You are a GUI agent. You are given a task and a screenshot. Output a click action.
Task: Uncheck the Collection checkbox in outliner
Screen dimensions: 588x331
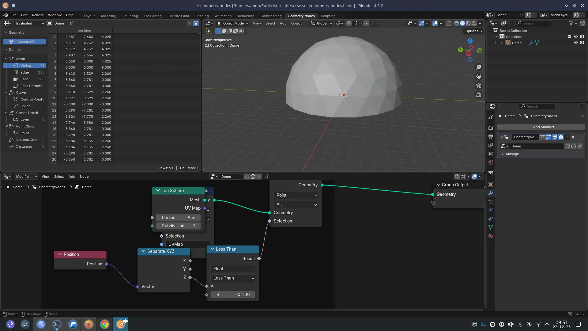click(x=570, y=36)
